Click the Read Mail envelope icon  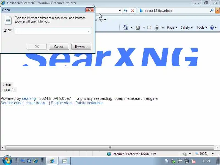(x=149, y=28)
